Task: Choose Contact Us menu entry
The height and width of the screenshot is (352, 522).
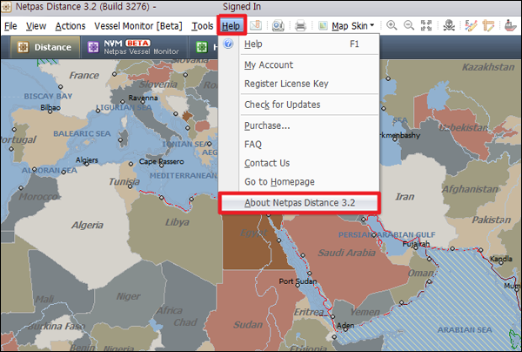Action: point(299,163)
